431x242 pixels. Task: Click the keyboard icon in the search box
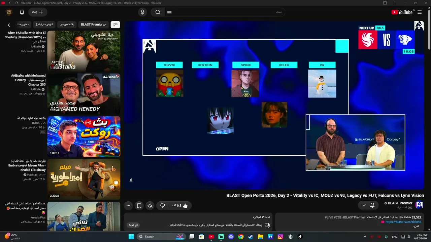[x=169, y=12]
